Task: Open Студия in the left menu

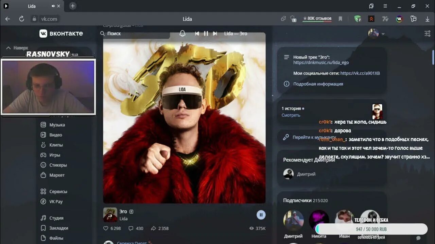Action: (x=52, y=218)
